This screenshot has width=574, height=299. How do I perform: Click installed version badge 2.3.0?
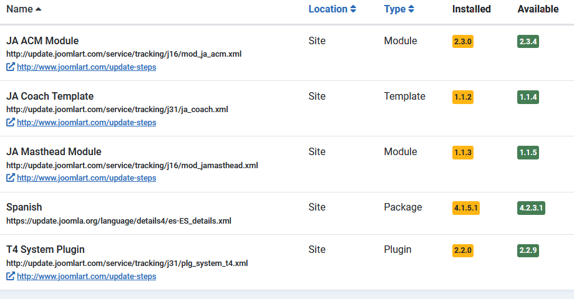click(463, 42)
